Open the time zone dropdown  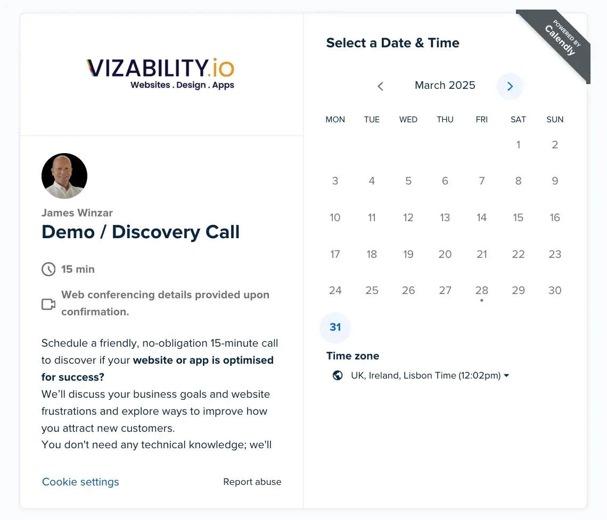(x=430, y=375)
